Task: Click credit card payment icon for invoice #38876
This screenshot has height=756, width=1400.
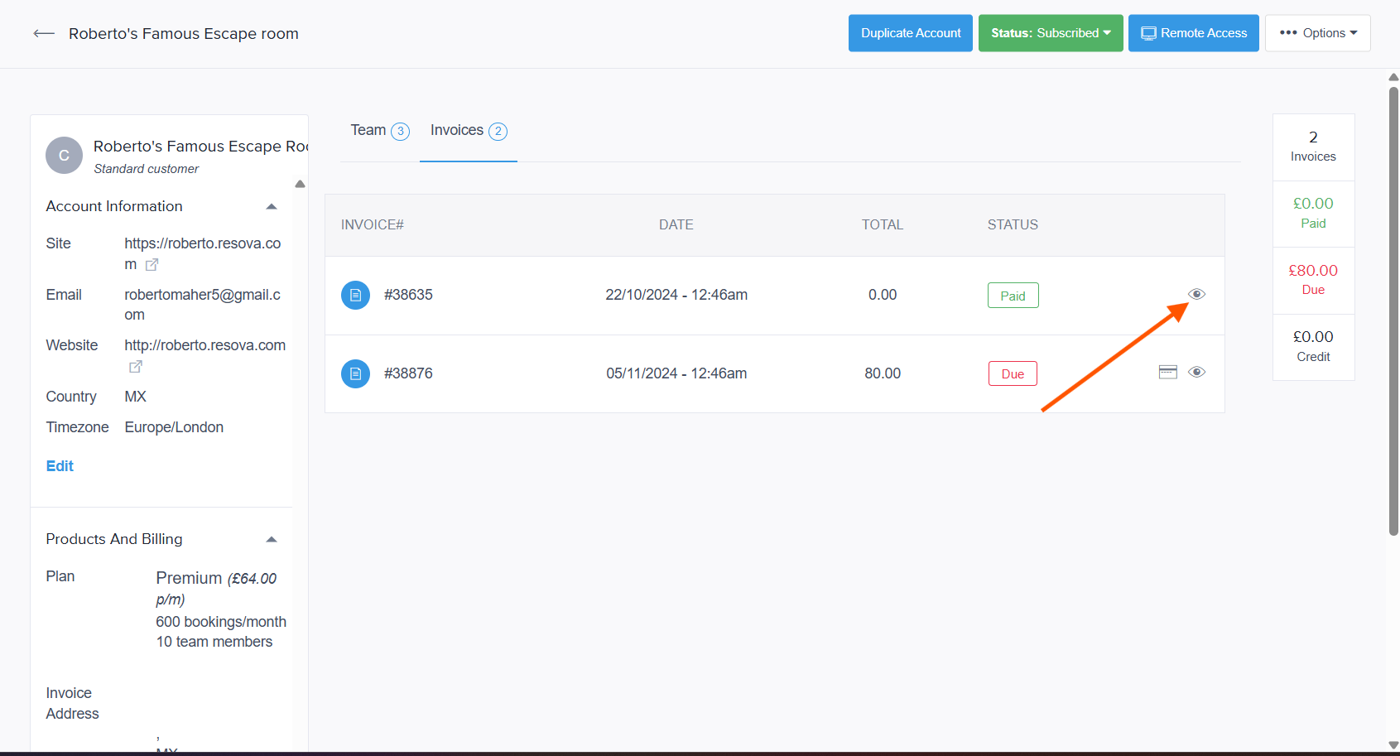Action: [1167, 372]
